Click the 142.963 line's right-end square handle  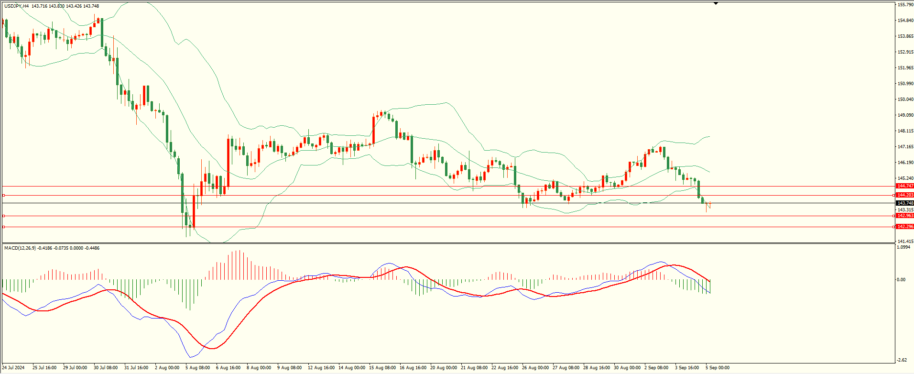[x=894, y=216]
